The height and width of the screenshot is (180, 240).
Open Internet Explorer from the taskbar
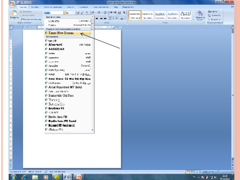[x=24, y=177]
